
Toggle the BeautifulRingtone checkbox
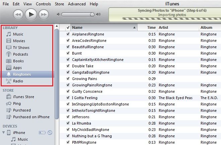coord(68,47)
